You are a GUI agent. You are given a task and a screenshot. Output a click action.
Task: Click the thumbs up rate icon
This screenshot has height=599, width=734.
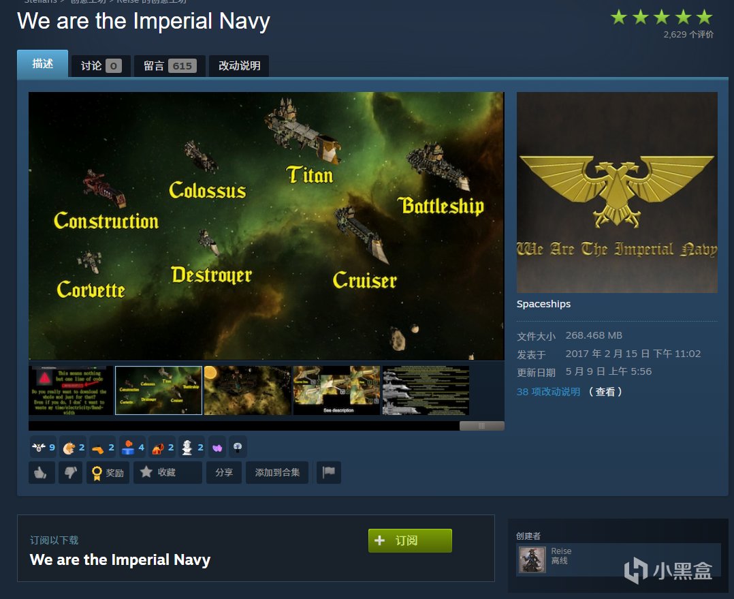coord(42,472)
